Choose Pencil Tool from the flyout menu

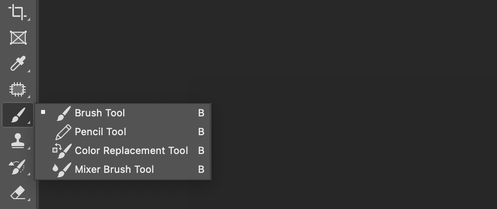point(100,132)
